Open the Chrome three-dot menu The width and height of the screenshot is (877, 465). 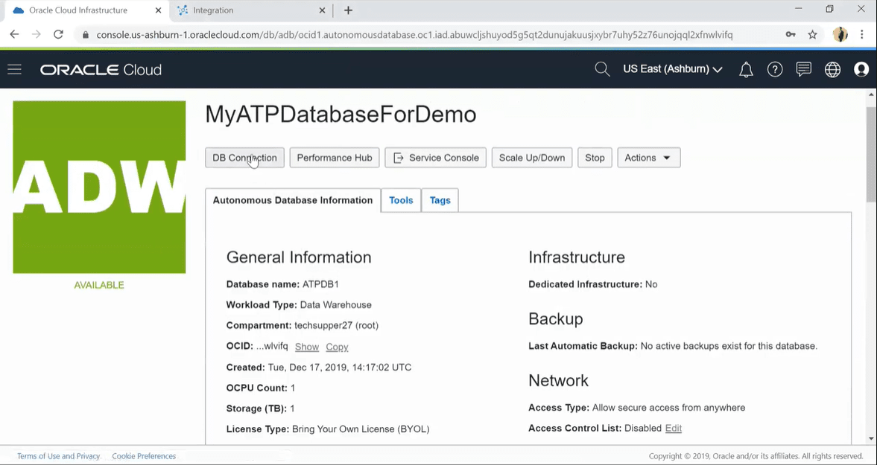pos(862,35)
